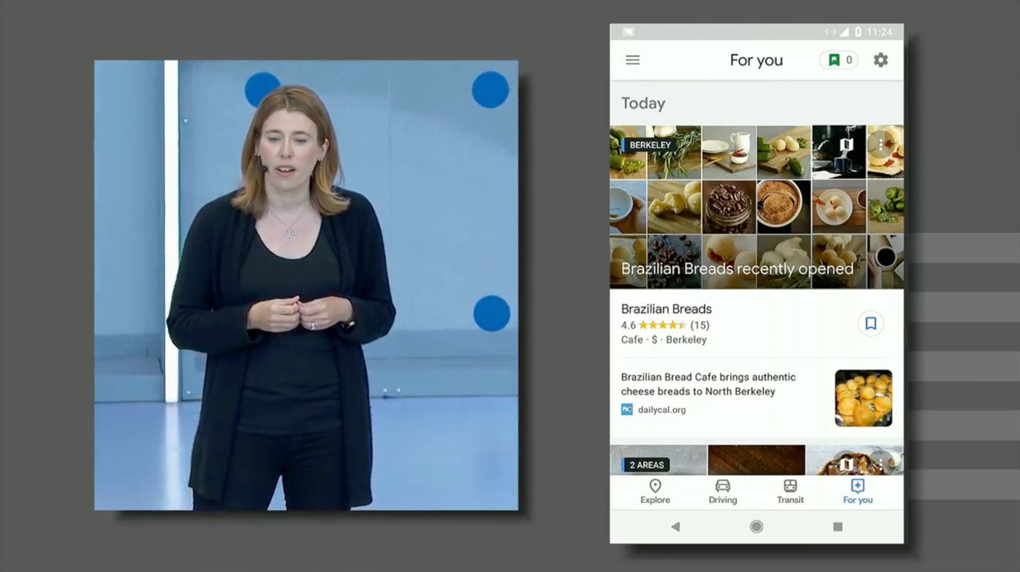Open the Brazilian Breads recently opened collage
Image resolution: width=1020 pixels, height=572 pixels.
(756, 207)
